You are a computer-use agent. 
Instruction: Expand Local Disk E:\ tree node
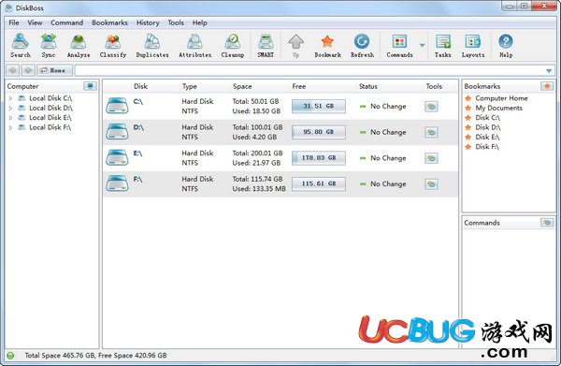click(x=10, y=117)
